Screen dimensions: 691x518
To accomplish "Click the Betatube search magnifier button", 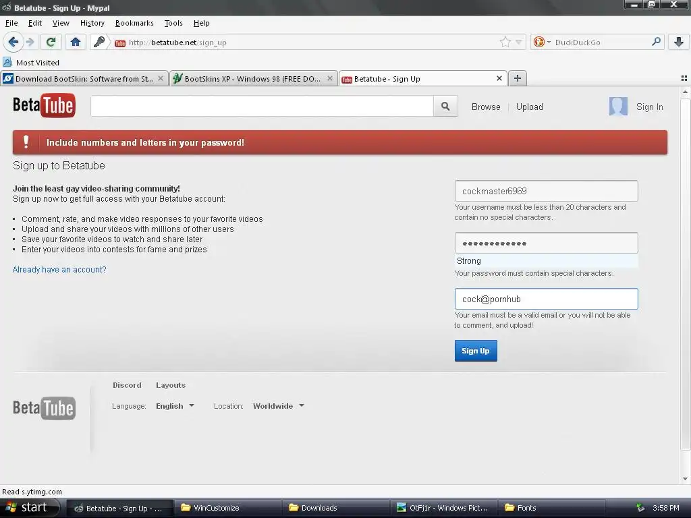I will tap(445, 106).
